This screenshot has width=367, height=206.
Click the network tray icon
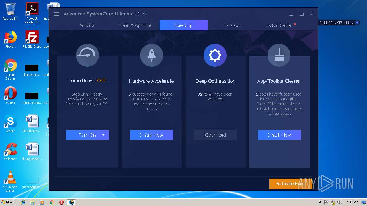333,202
